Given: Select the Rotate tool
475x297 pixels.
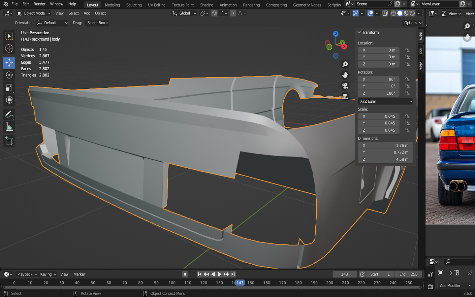Looking at the screenshot, I should tap(9, 75).
